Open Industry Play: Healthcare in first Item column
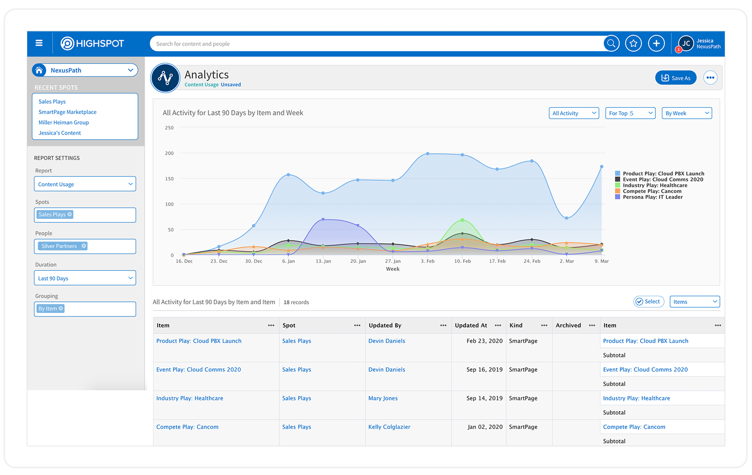Viewport: 752px width, 475px height. pyautogui.click(x=189, y=398)
